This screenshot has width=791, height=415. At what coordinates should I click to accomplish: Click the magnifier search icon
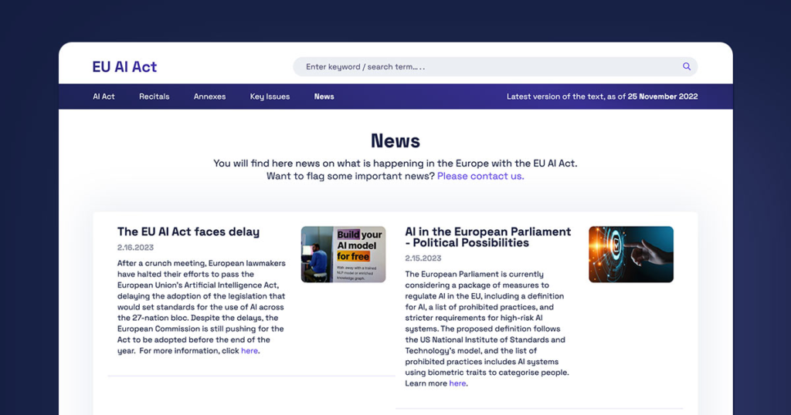point(687,66)
